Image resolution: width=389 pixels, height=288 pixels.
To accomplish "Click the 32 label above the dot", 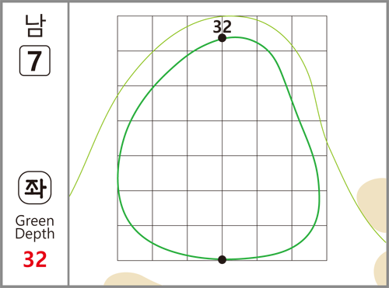I will (222, 26).
